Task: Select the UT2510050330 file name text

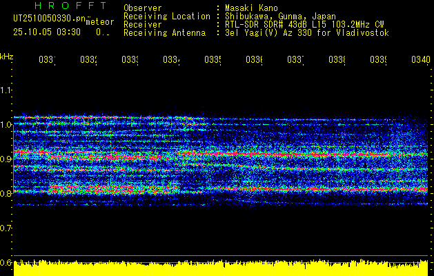Action: pyautogui.click(x=50, y=18)
